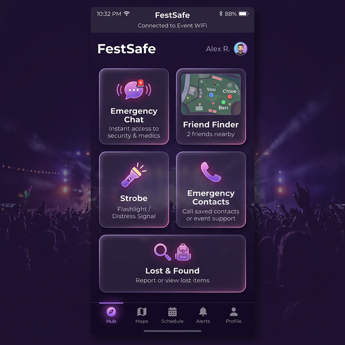
Task: Go to the Profile tab
Action: point(233,315)
